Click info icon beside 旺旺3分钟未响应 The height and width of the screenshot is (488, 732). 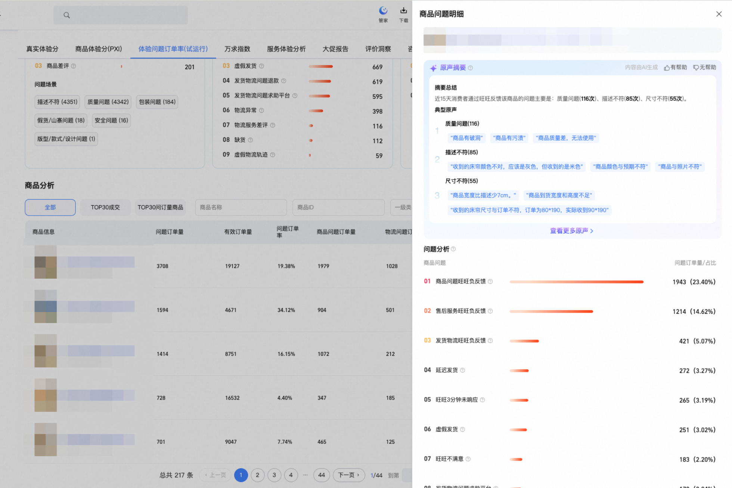click(x=483, y=400)
